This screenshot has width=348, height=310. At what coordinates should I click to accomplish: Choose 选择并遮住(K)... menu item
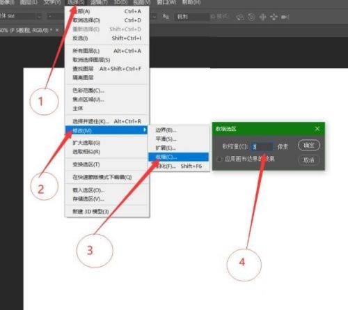[x=107, y=121]
